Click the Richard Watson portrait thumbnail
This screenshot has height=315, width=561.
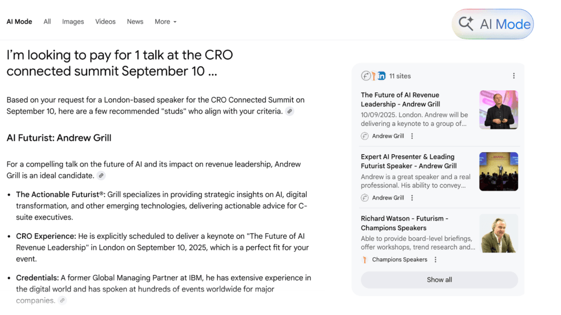click(498, 233)
